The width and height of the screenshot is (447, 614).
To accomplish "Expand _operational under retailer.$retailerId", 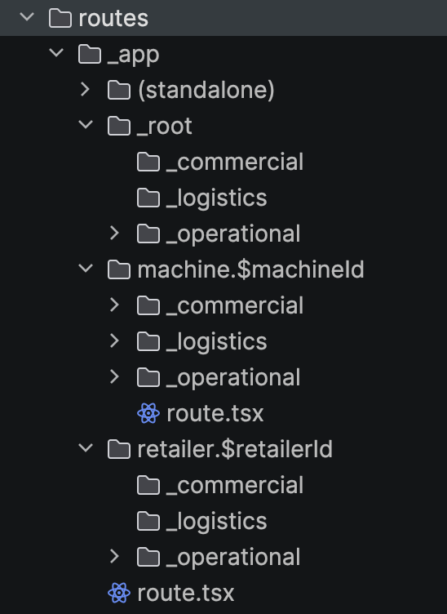I will 114,557.
